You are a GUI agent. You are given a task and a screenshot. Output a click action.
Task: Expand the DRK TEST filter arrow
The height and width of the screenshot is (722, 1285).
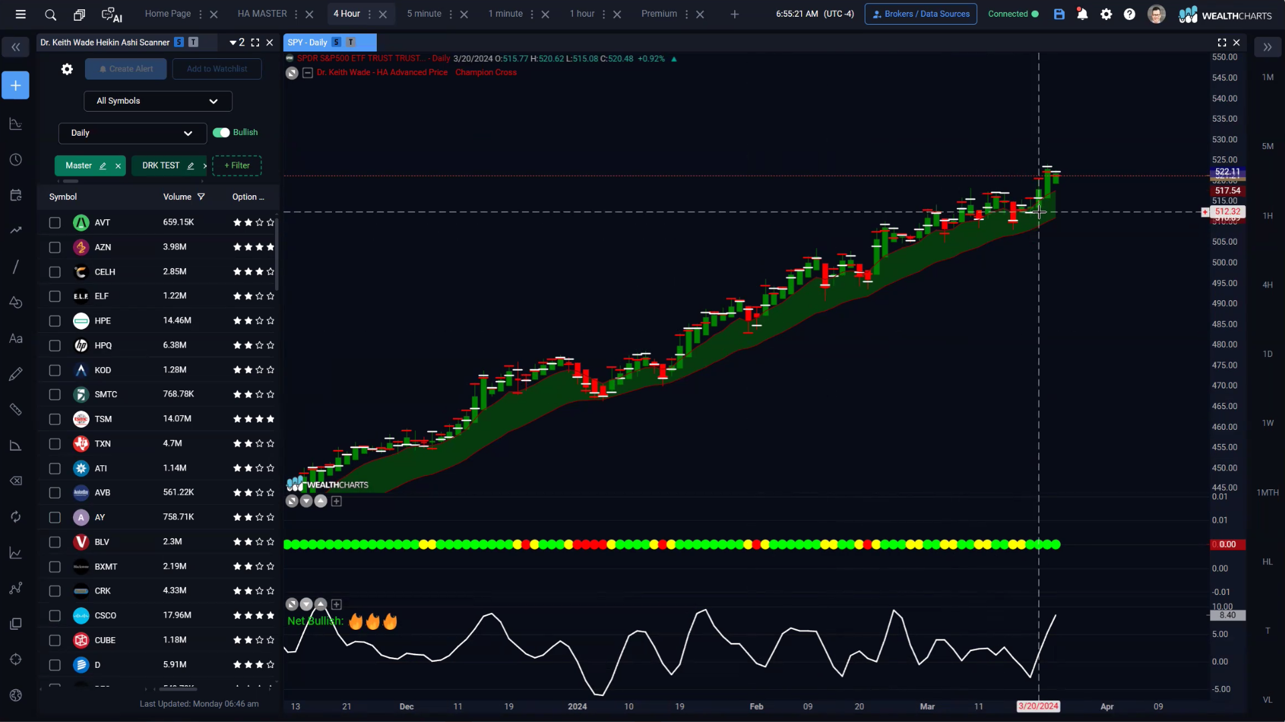[205, 166]
